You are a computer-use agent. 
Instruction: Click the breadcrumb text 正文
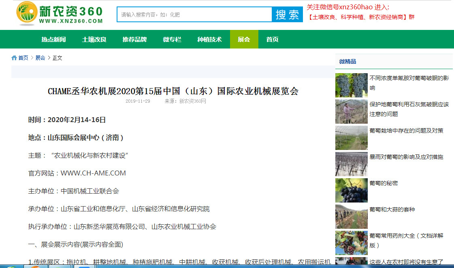point(58,58)
